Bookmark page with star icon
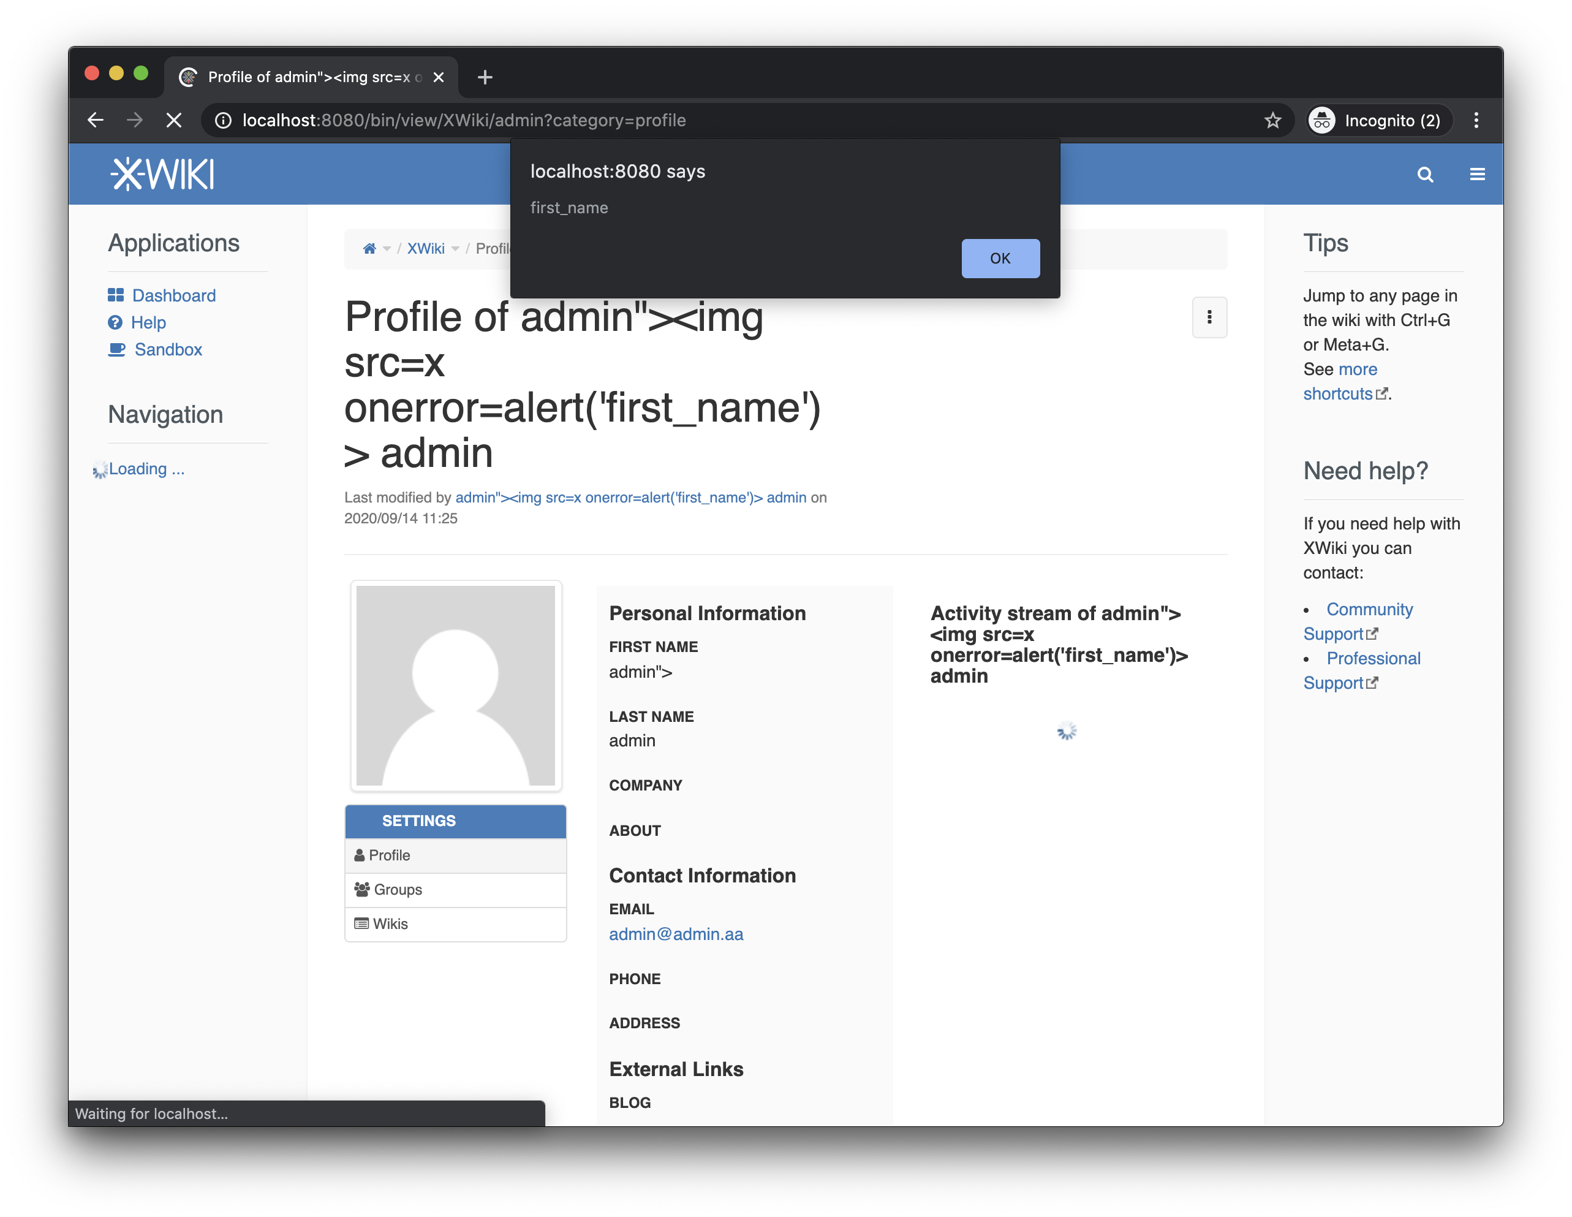This screenshot has width=1572, height=1217. click(x=1272, y=120)
